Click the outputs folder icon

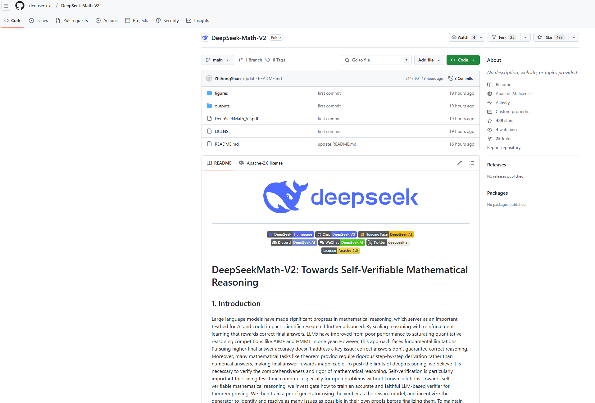[209, 106]
